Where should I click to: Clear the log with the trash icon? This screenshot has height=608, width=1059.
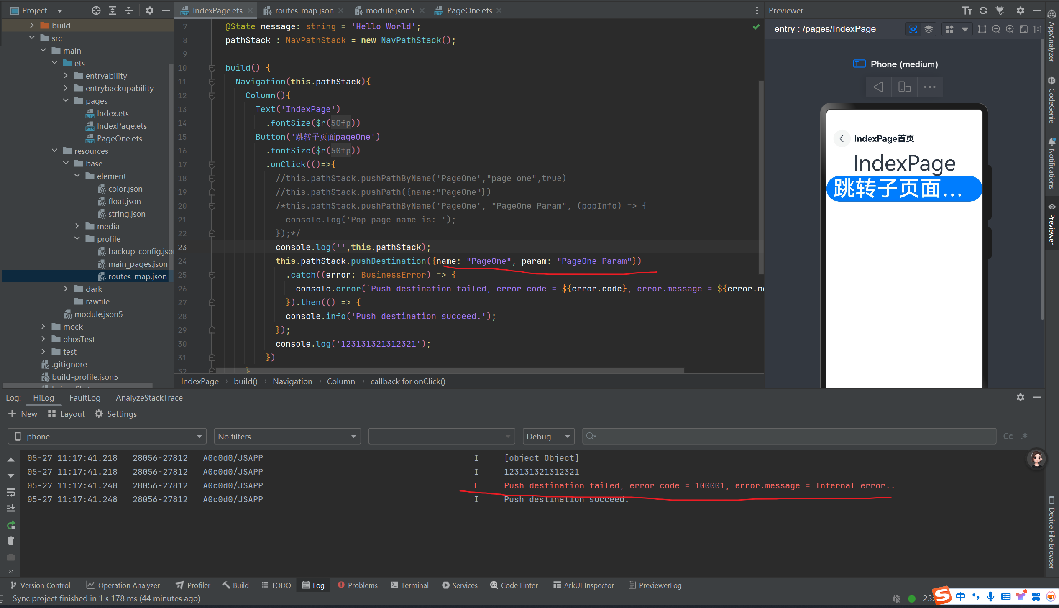click(x=11, y=542)
